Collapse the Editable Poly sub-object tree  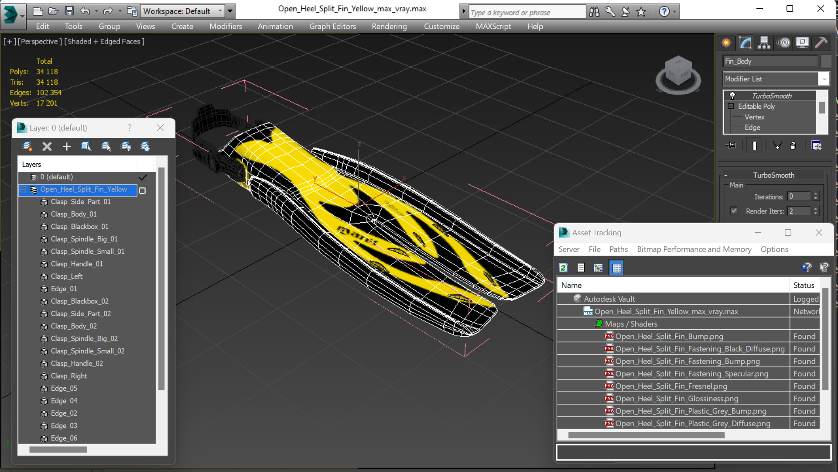(x=731, y=106)
